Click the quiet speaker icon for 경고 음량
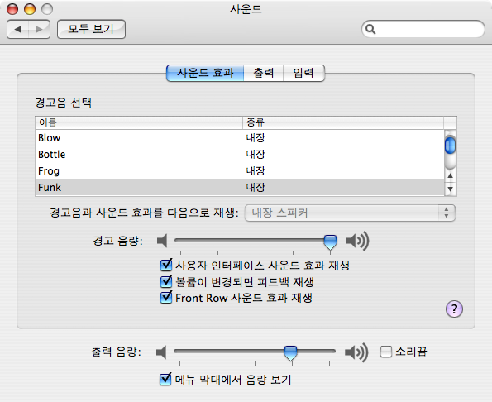Screen dimensions: 492x402 pyautogui.click(x=162, y=241)
